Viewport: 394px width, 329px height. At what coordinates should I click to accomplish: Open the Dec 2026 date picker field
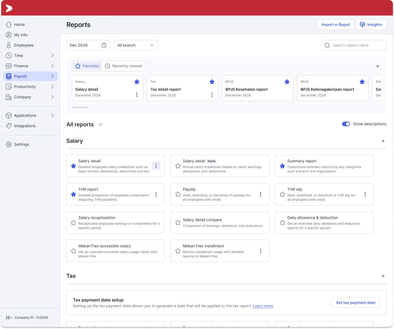[x=88, y=45]
